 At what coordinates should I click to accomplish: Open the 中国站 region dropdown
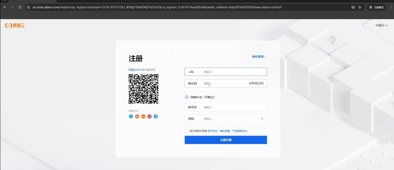click(x=381, y=25)
